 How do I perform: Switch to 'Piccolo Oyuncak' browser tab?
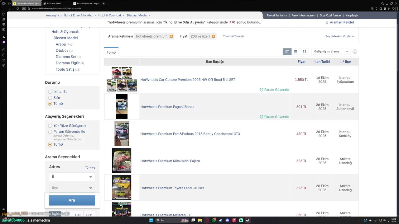point(86,3)
